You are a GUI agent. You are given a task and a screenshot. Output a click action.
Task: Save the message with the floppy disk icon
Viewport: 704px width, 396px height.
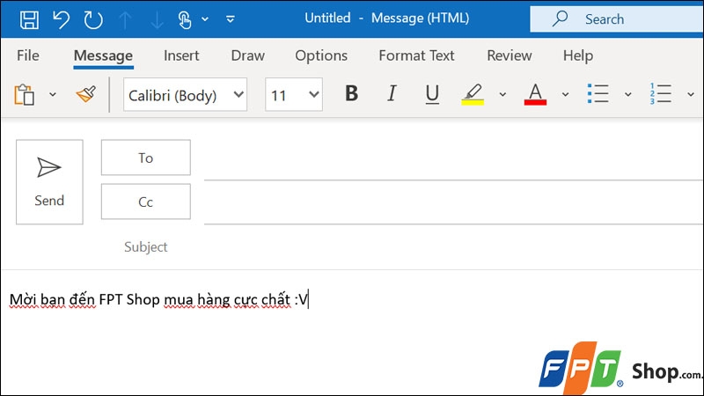[x=29, y=19]
